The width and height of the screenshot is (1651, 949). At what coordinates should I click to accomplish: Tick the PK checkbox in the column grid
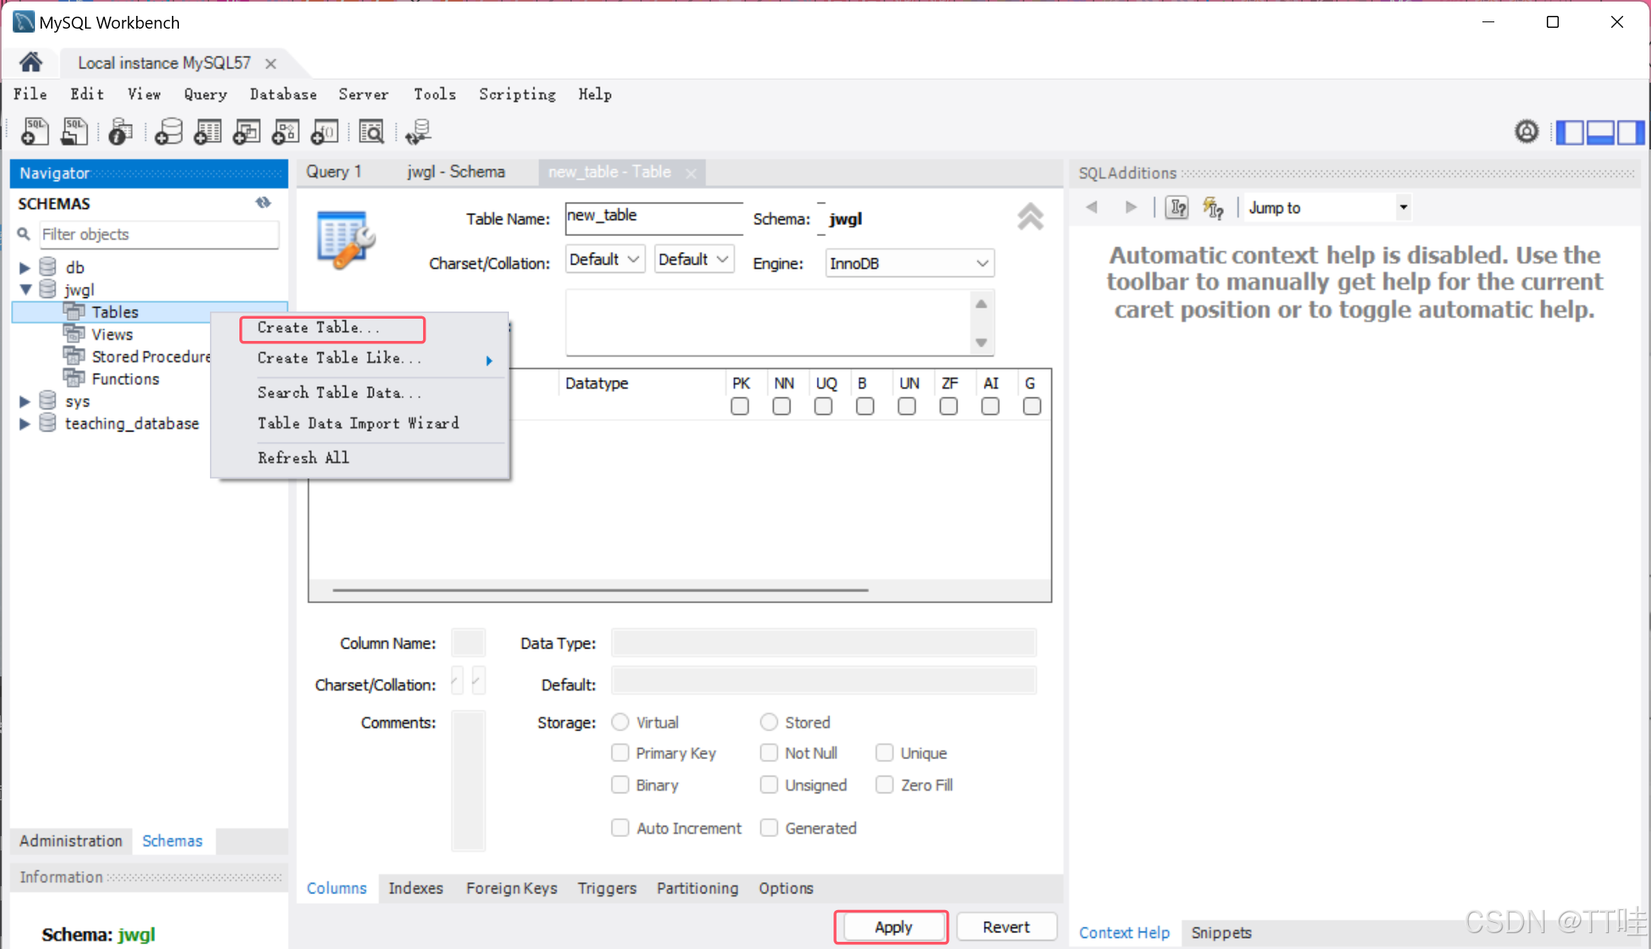pos(740,406)
